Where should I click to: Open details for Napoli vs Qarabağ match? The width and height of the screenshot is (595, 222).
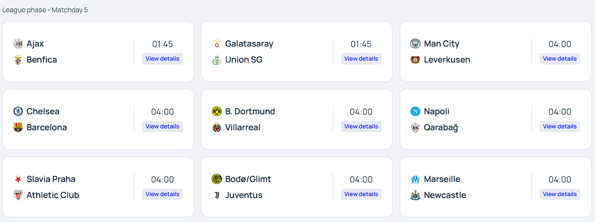(559, 127)
